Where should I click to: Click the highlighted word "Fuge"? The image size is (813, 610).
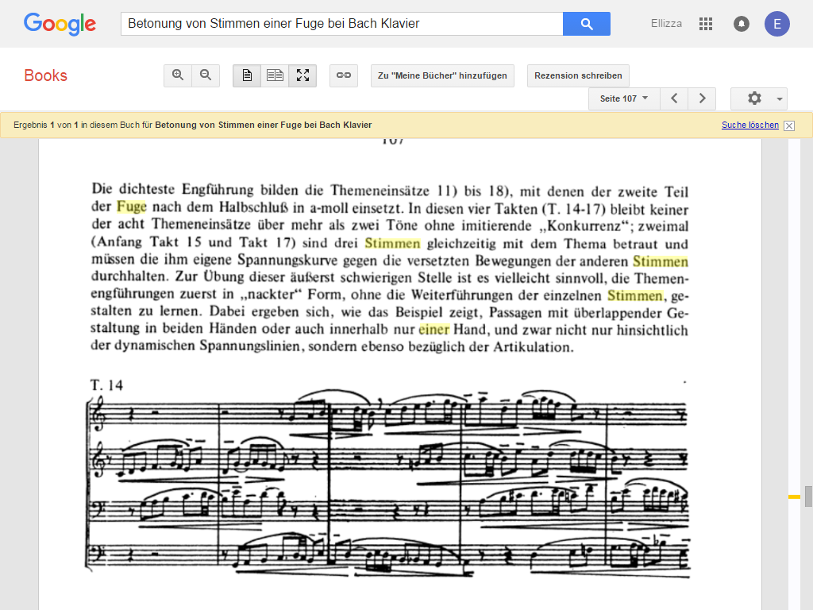132,207
